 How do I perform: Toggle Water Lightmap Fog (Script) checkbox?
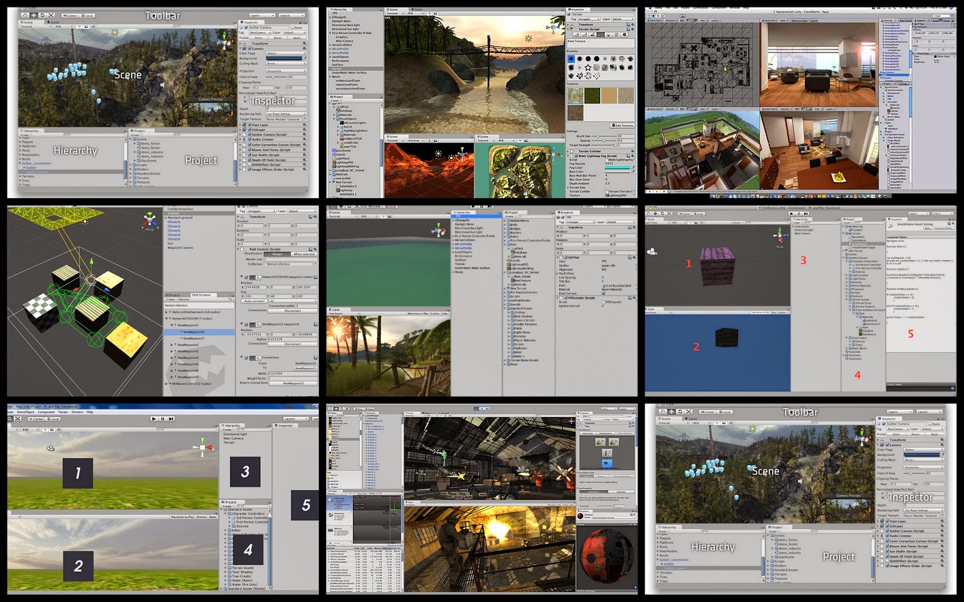click(x=576, y=156)
